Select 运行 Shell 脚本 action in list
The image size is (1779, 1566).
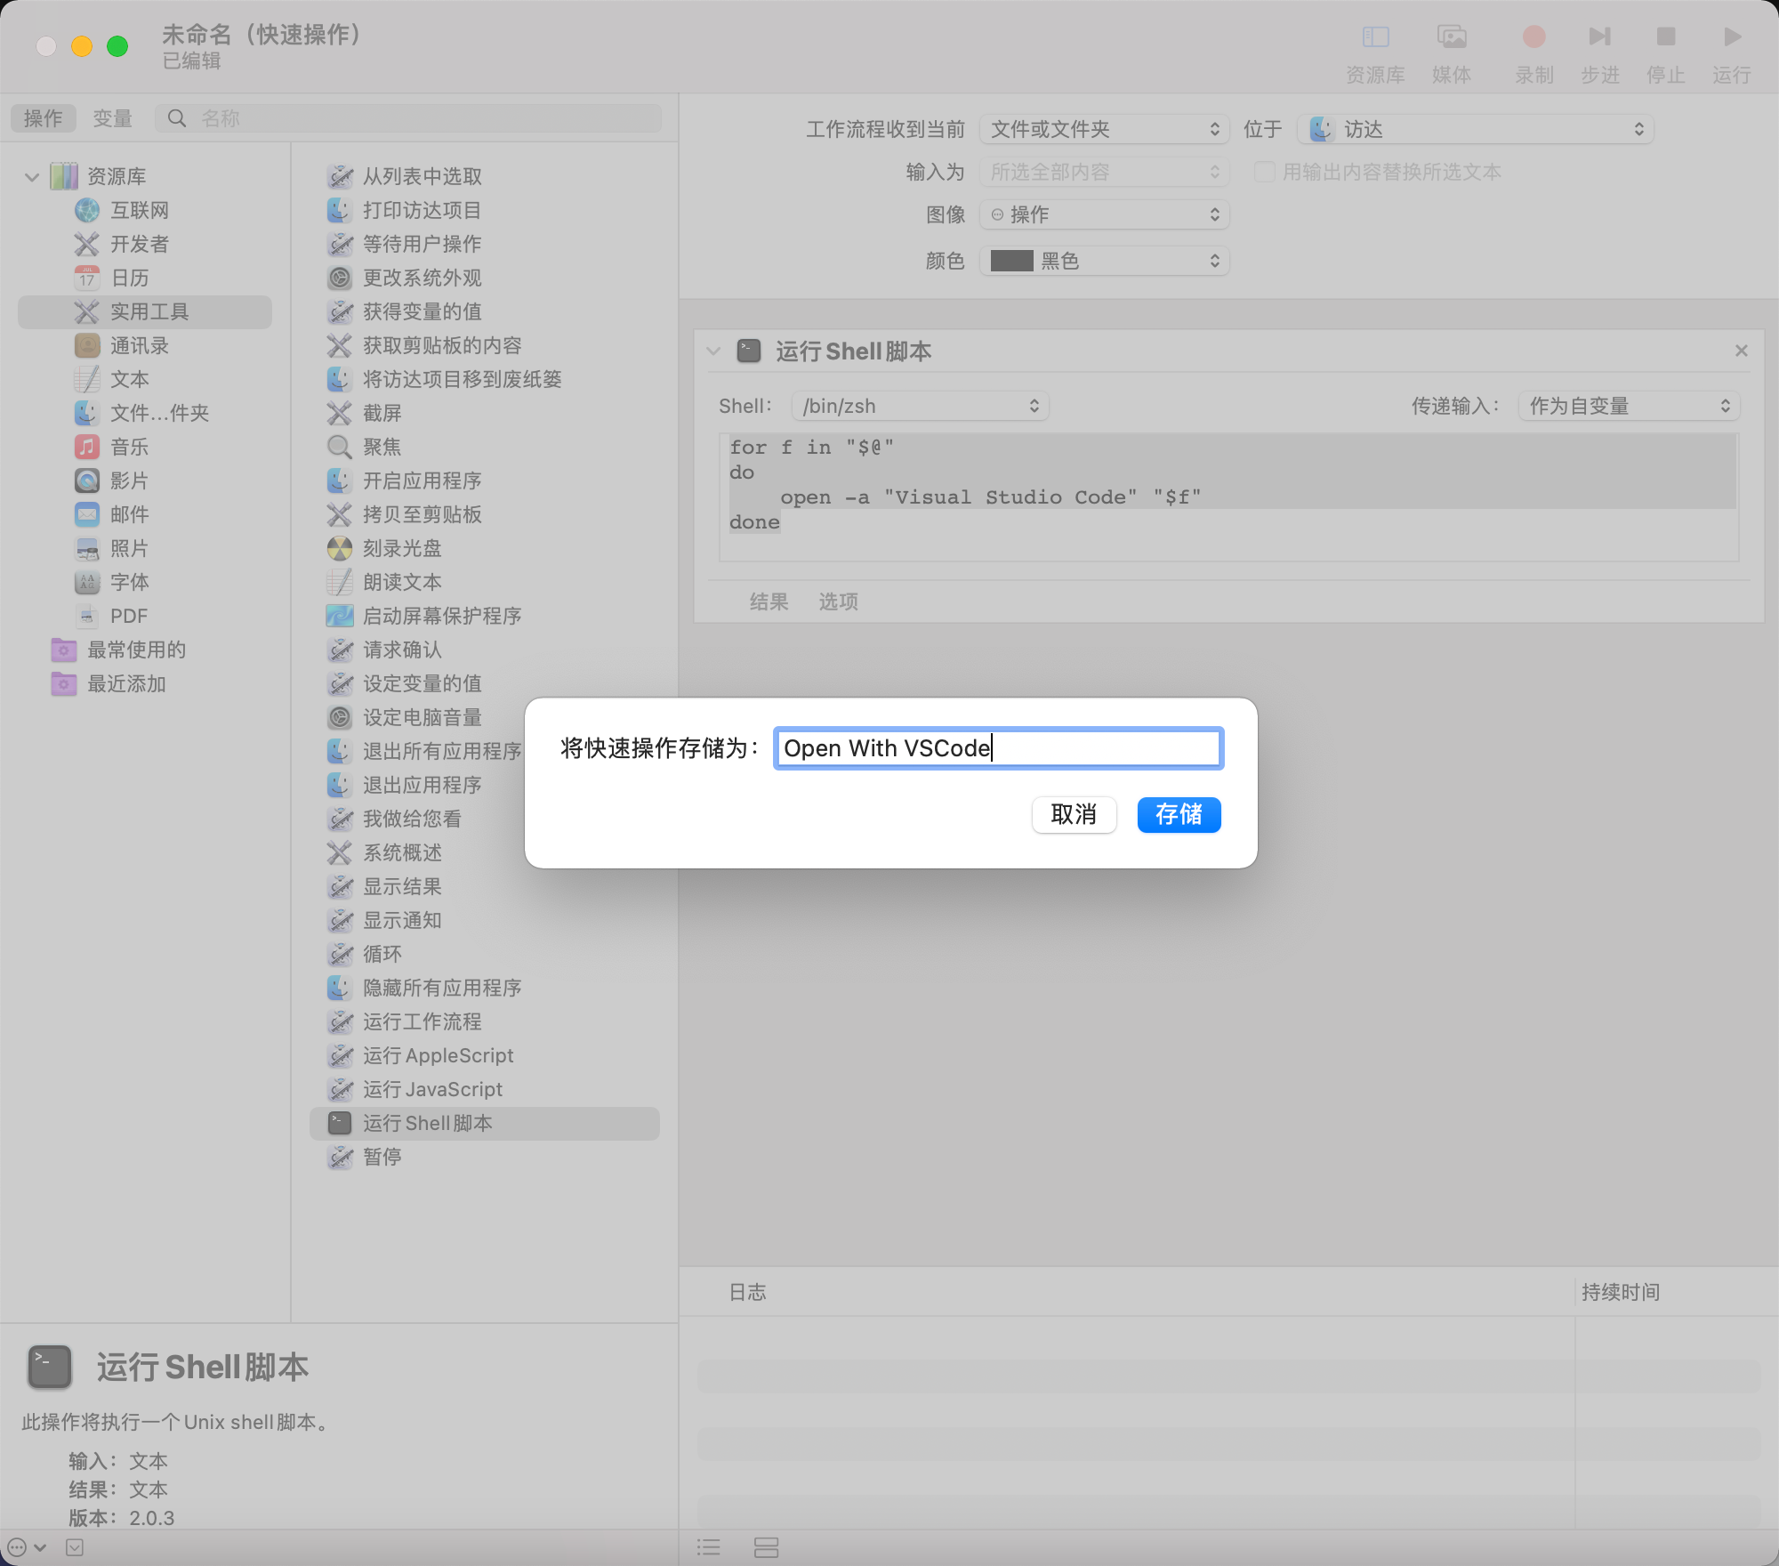click(485, 1124)
